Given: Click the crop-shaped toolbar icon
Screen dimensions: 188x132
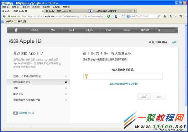Looking at the screenshot, I should [181, 16].
